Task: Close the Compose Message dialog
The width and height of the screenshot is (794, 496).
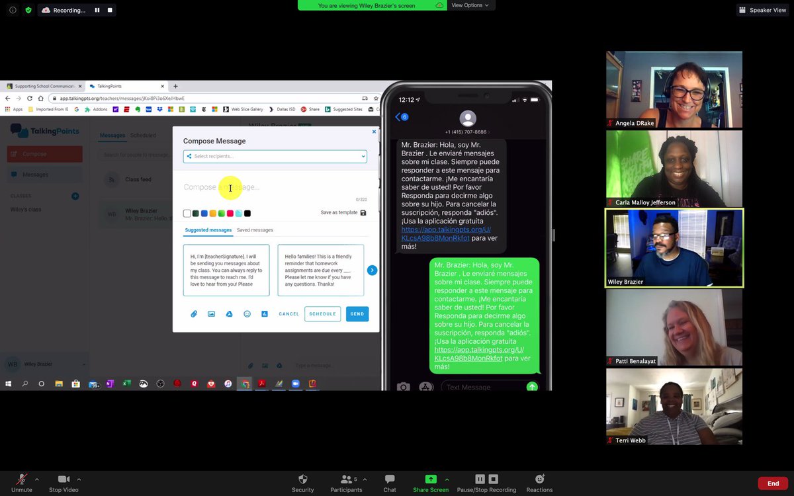Action: 374,132
